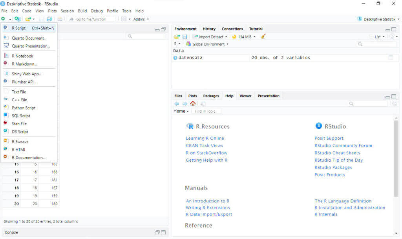The image size is (402, 239).
Task: Open CRAN Task Views link
Action: click(204, 146)
